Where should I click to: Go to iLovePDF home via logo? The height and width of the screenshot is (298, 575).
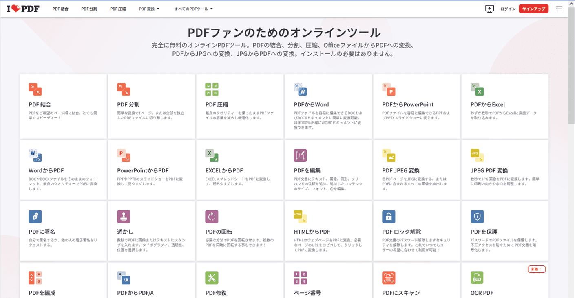[23, 9]
